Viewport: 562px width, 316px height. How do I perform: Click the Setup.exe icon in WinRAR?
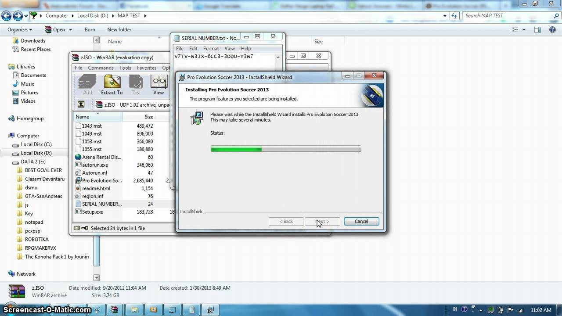pyautogui.click(x=78, y=212)
